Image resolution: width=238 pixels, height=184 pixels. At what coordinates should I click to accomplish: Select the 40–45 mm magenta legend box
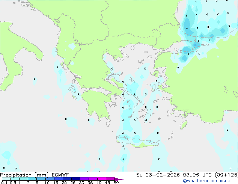[102, 179]
